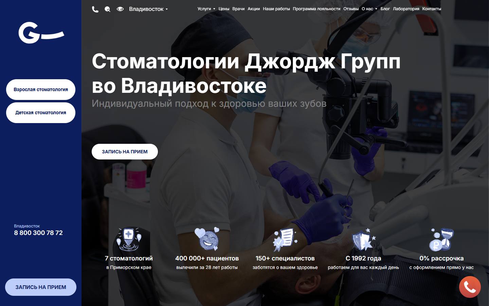Open the Блог link
489x306 pixels.
click(x=385, y=9)
